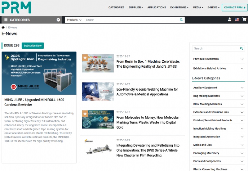This screenshot has width=248, height=171.
Task: Click the top search magnifier icon
Action: pos(181,20)
